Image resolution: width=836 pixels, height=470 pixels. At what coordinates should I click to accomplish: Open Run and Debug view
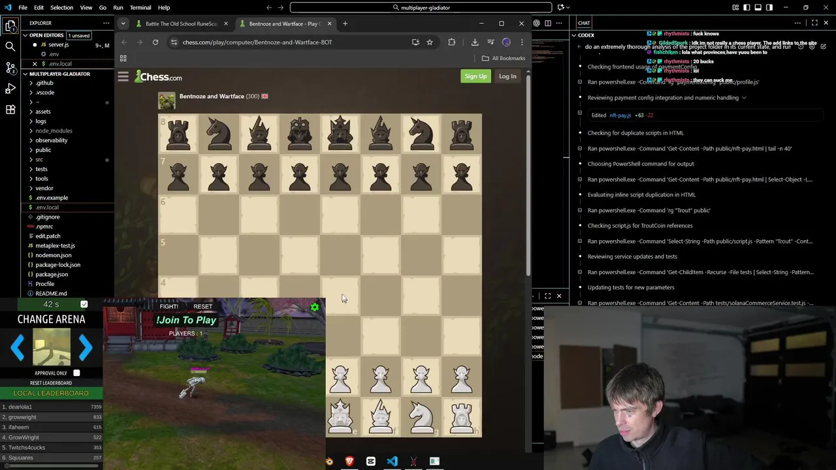(10, 88)
